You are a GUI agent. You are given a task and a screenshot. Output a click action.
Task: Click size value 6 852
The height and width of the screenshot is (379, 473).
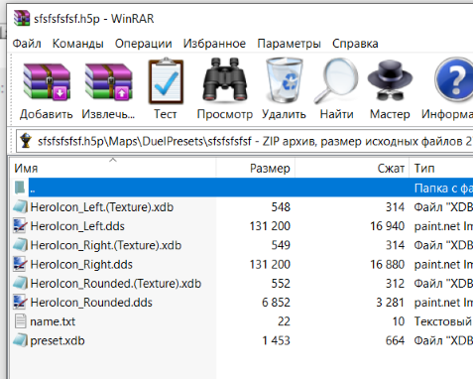276,303
